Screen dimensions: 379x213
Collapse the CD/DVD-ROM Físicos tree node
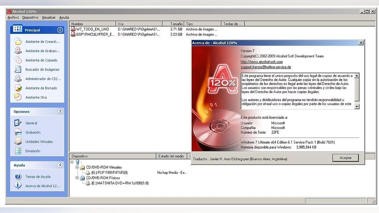[77, 178]
